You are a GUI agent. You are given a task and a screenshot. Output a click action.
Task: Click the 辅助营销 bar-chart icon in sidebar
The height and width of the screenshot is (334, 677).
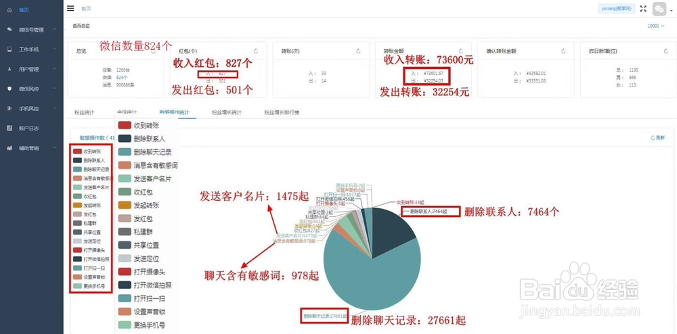10,148
